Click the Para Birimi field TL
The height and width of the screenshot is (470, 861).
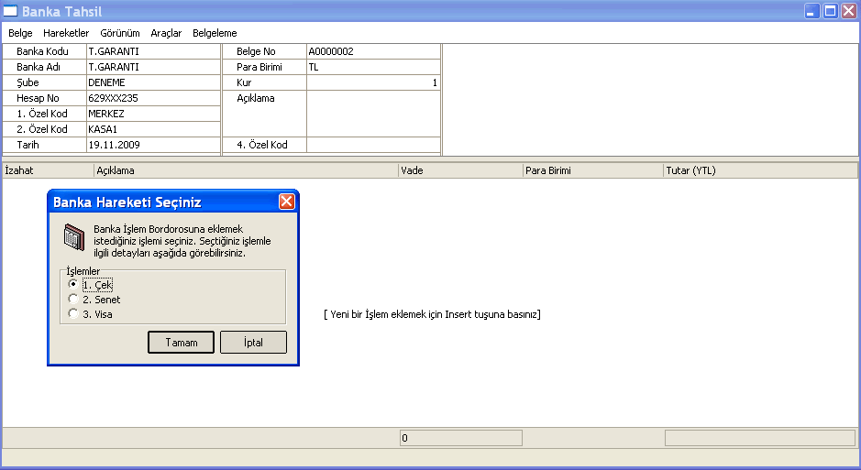(x=373, y=67)
